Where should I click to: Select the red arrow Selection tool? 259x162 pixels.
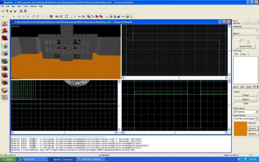click(5, 24)
